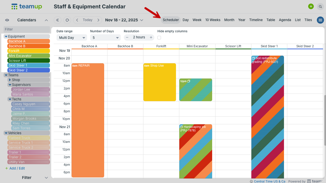The image size is (326, 183).
Task: Go to next date range arrow
Action: click(x=98, y=20)
